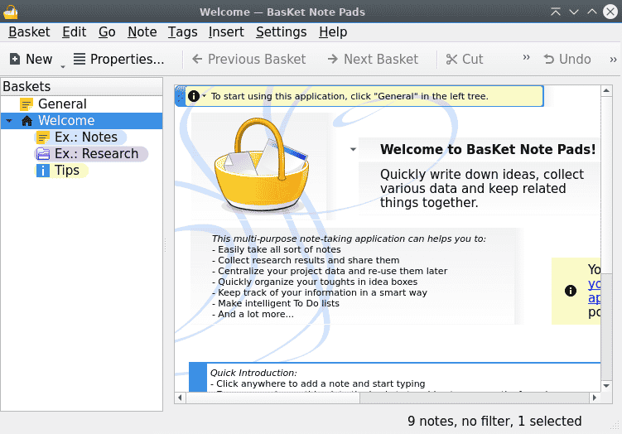Open the Ex.: Notes basket
Viewport: 622px width, 434px height.
pyautogui.click(x=81, y=137)
